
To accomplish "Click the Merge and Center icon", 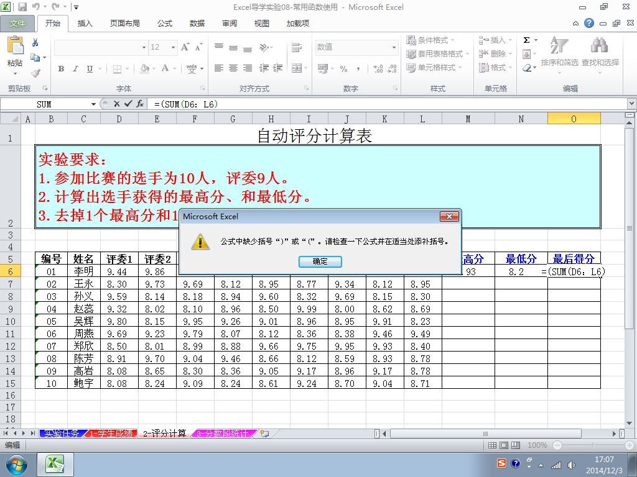I will click(x=297, y=68).
